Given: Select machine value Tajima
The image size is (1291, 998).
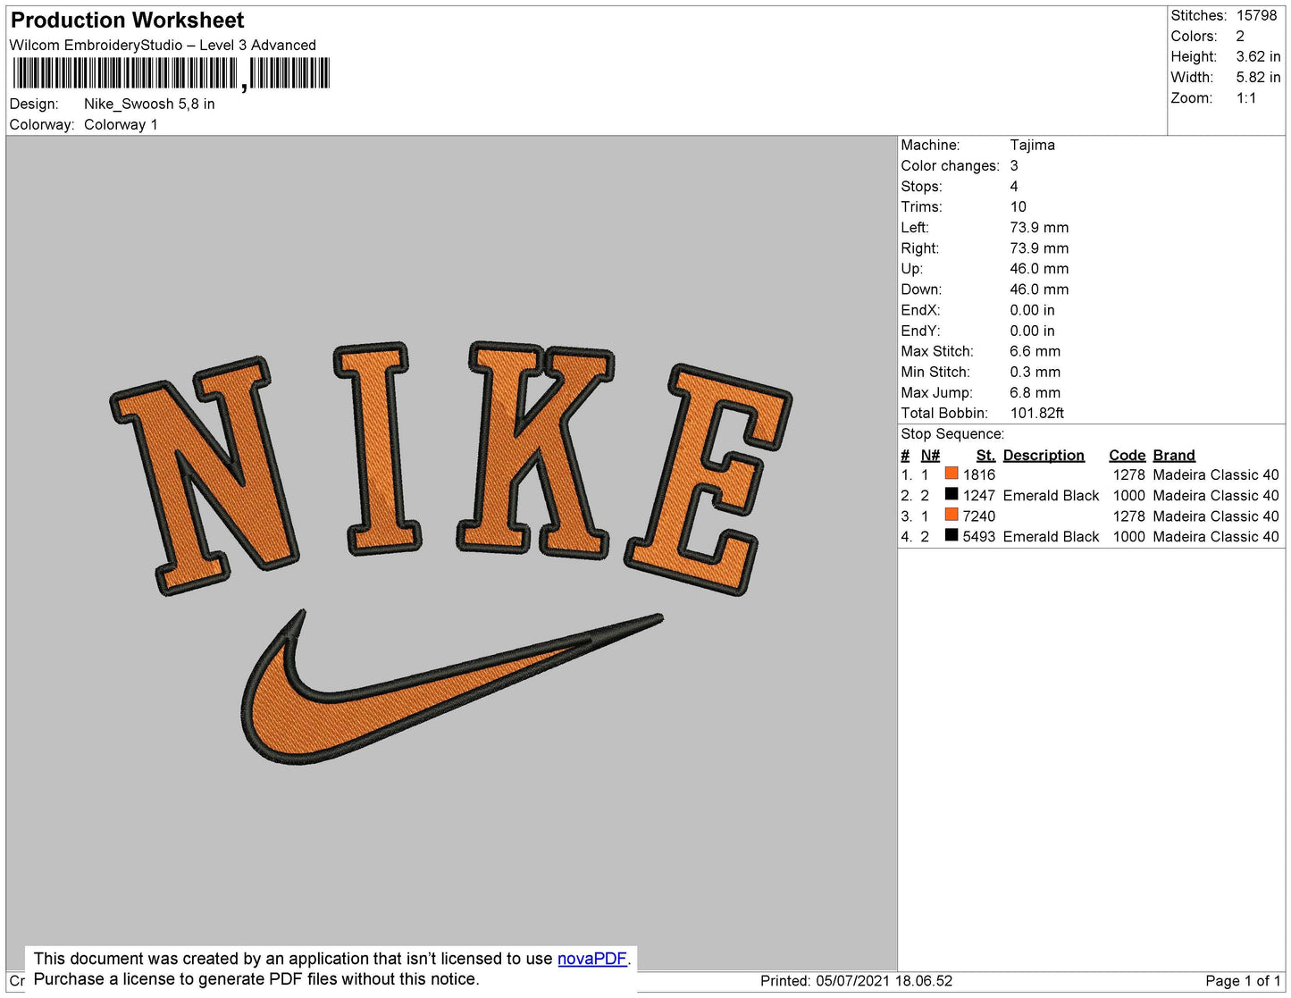Looking at the screenshot, I should (x=1032, y=146).
